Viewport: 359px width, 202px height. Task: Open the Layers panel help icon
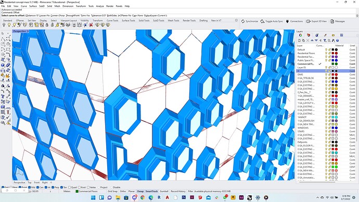[x=337, y=41]
